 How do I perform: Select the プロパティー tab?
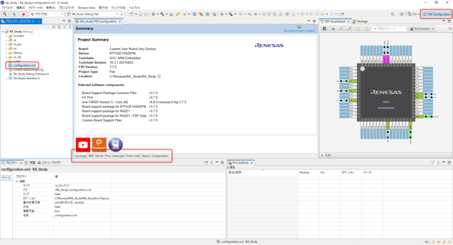click(x=12, y=163)
